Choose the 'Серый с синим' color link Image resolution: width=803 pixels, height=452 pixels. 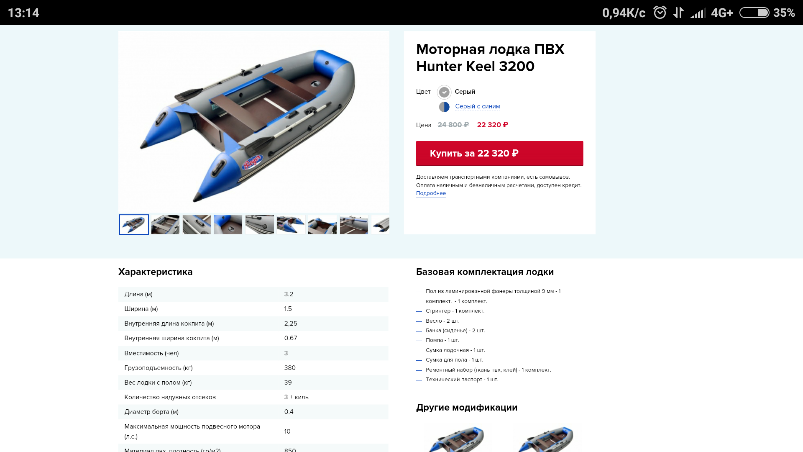(x=477, y=106)
